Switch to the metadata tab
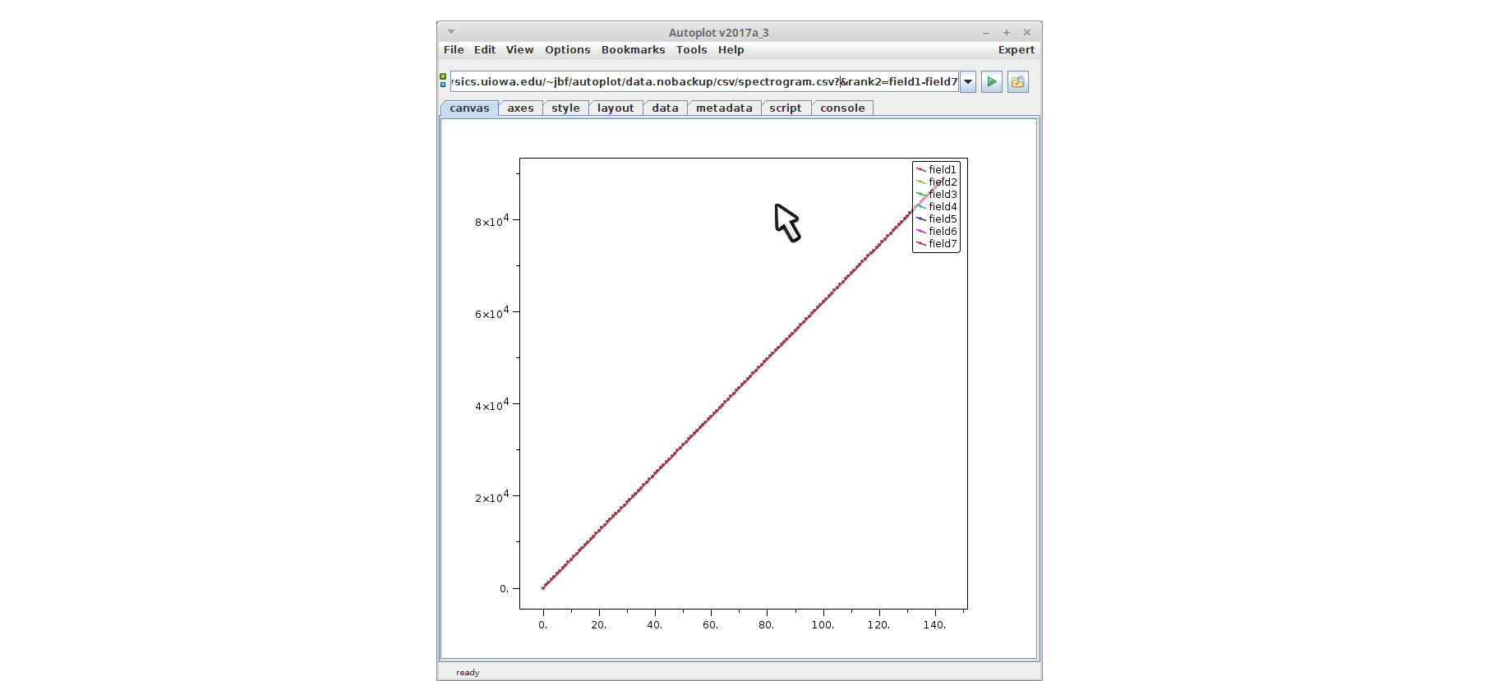 (x=724, y=108)
